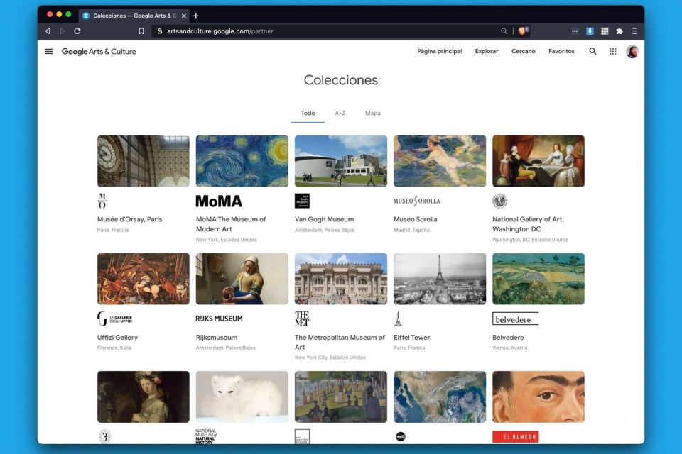
Task: Open the Cercano section
Action: pos(524,51)
